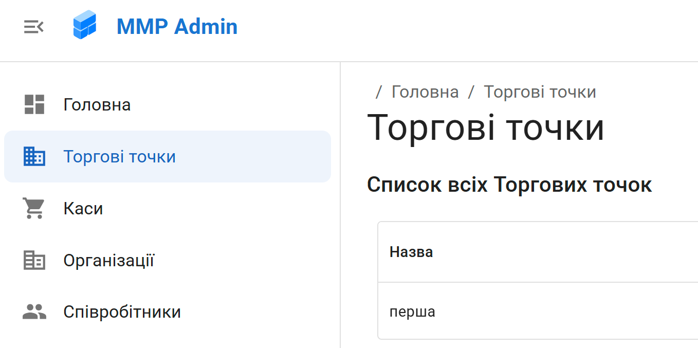Click the Список всіх Торгових точок subtitle

tap(509, 185)
